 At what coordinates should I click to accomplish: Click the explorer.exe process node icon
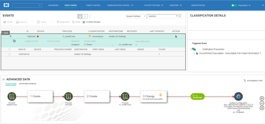12,97
